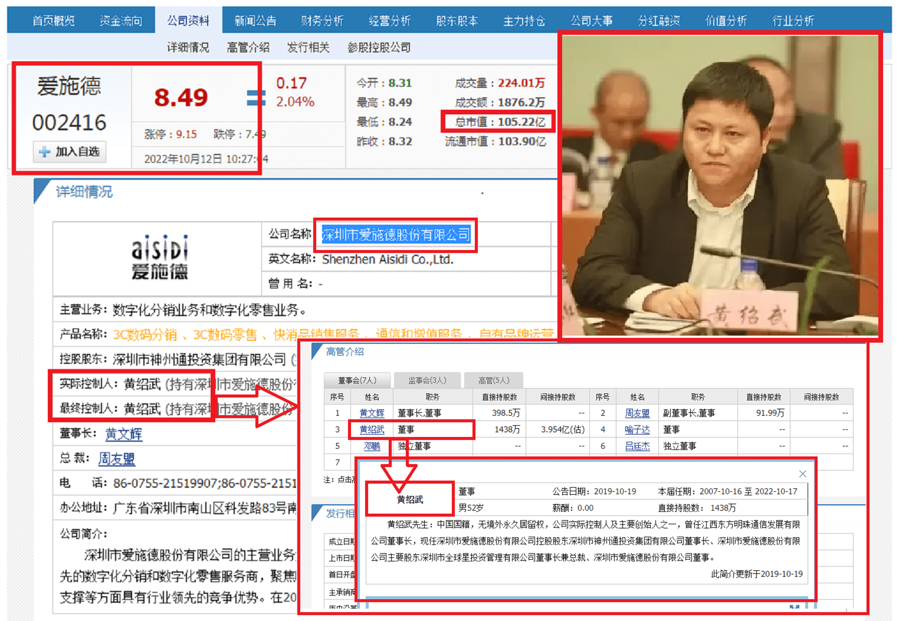Switch to 股东股本 tab

(457, 20)
